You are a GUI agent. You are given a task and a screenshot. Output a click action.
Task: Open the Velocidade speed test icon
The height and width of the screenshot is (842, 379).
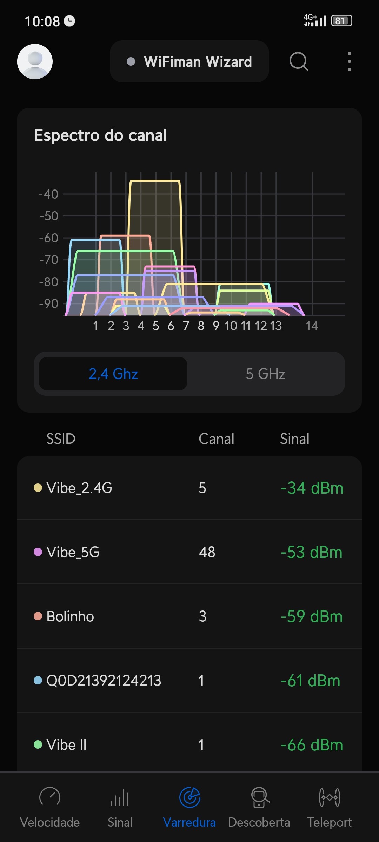click(50, 797)
